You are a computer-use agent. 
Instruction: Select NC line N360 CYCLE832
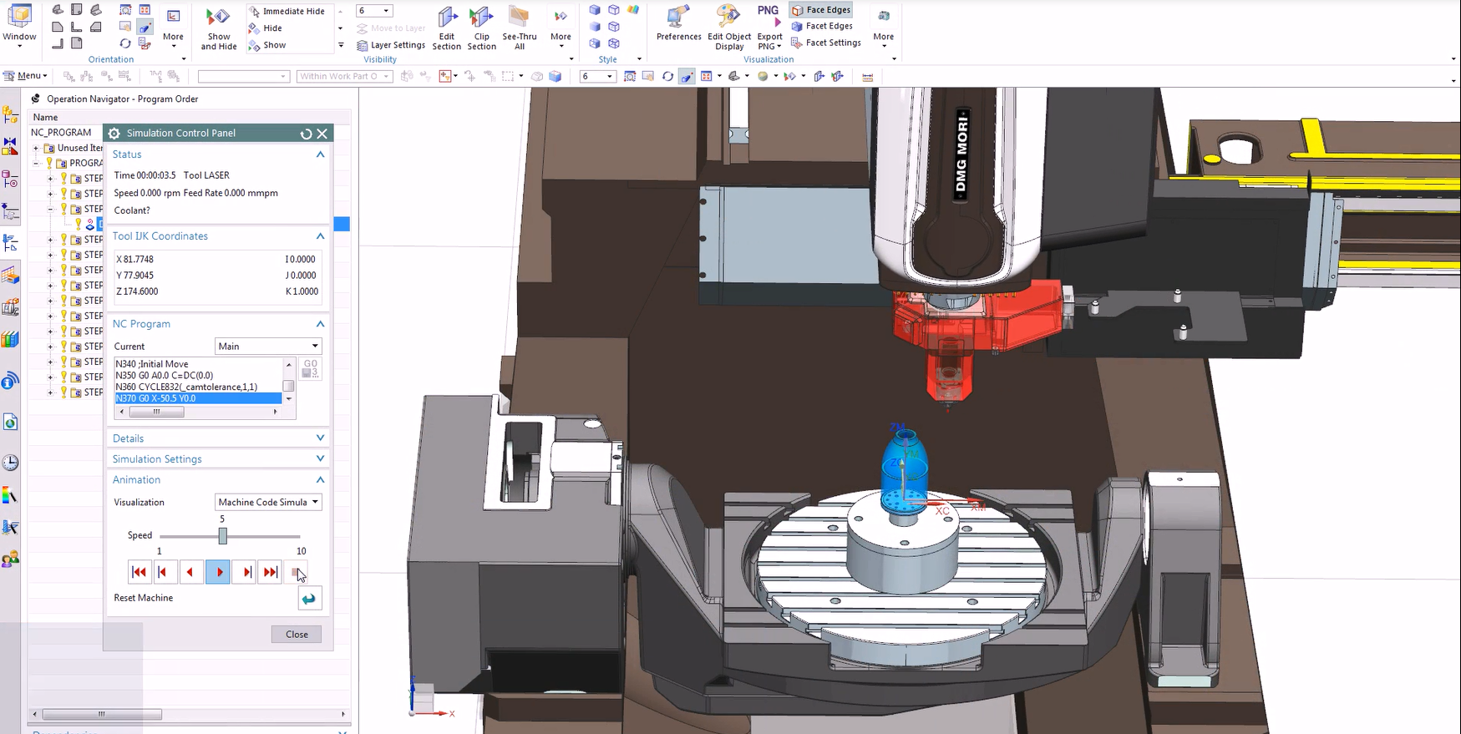[187, 387]
